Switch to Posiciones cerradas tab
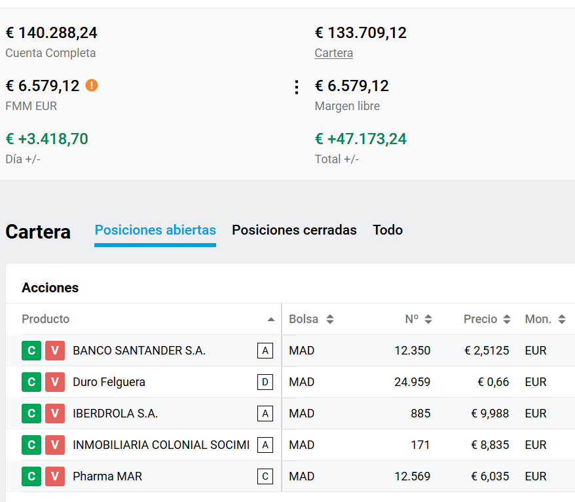Image resolution: width=575 pixels, height=502 pixels. (x=294, y=230)
